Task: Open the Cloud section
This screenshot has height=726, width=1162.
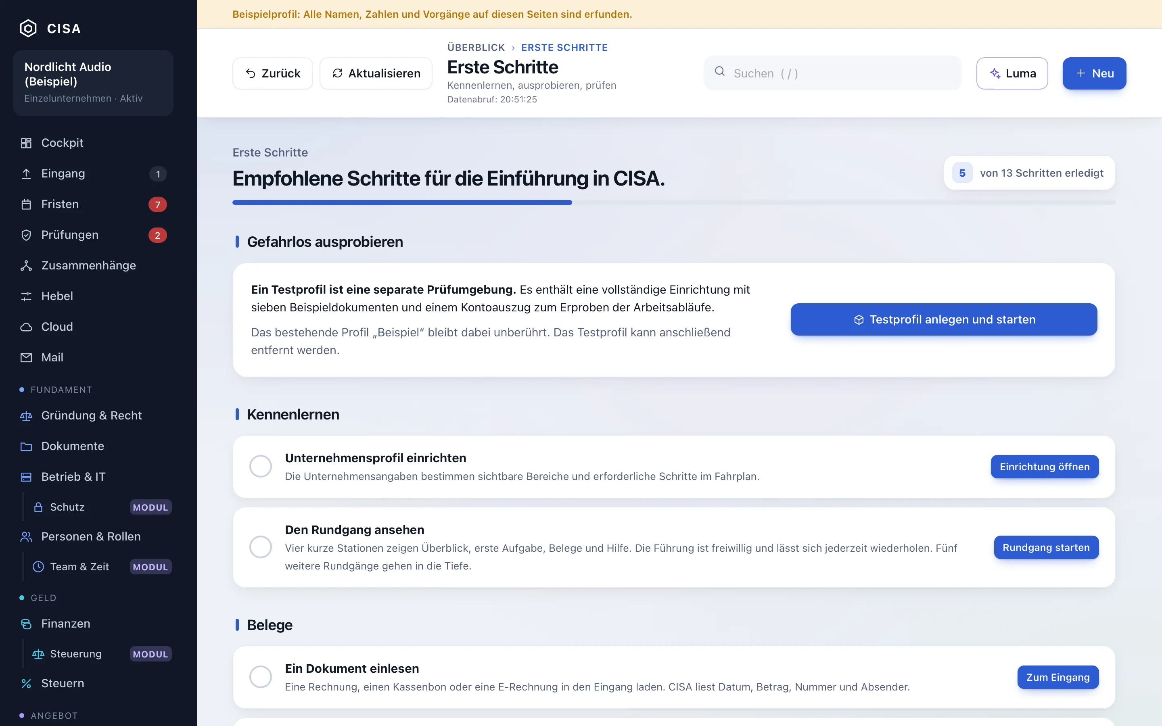Action: 93,327
